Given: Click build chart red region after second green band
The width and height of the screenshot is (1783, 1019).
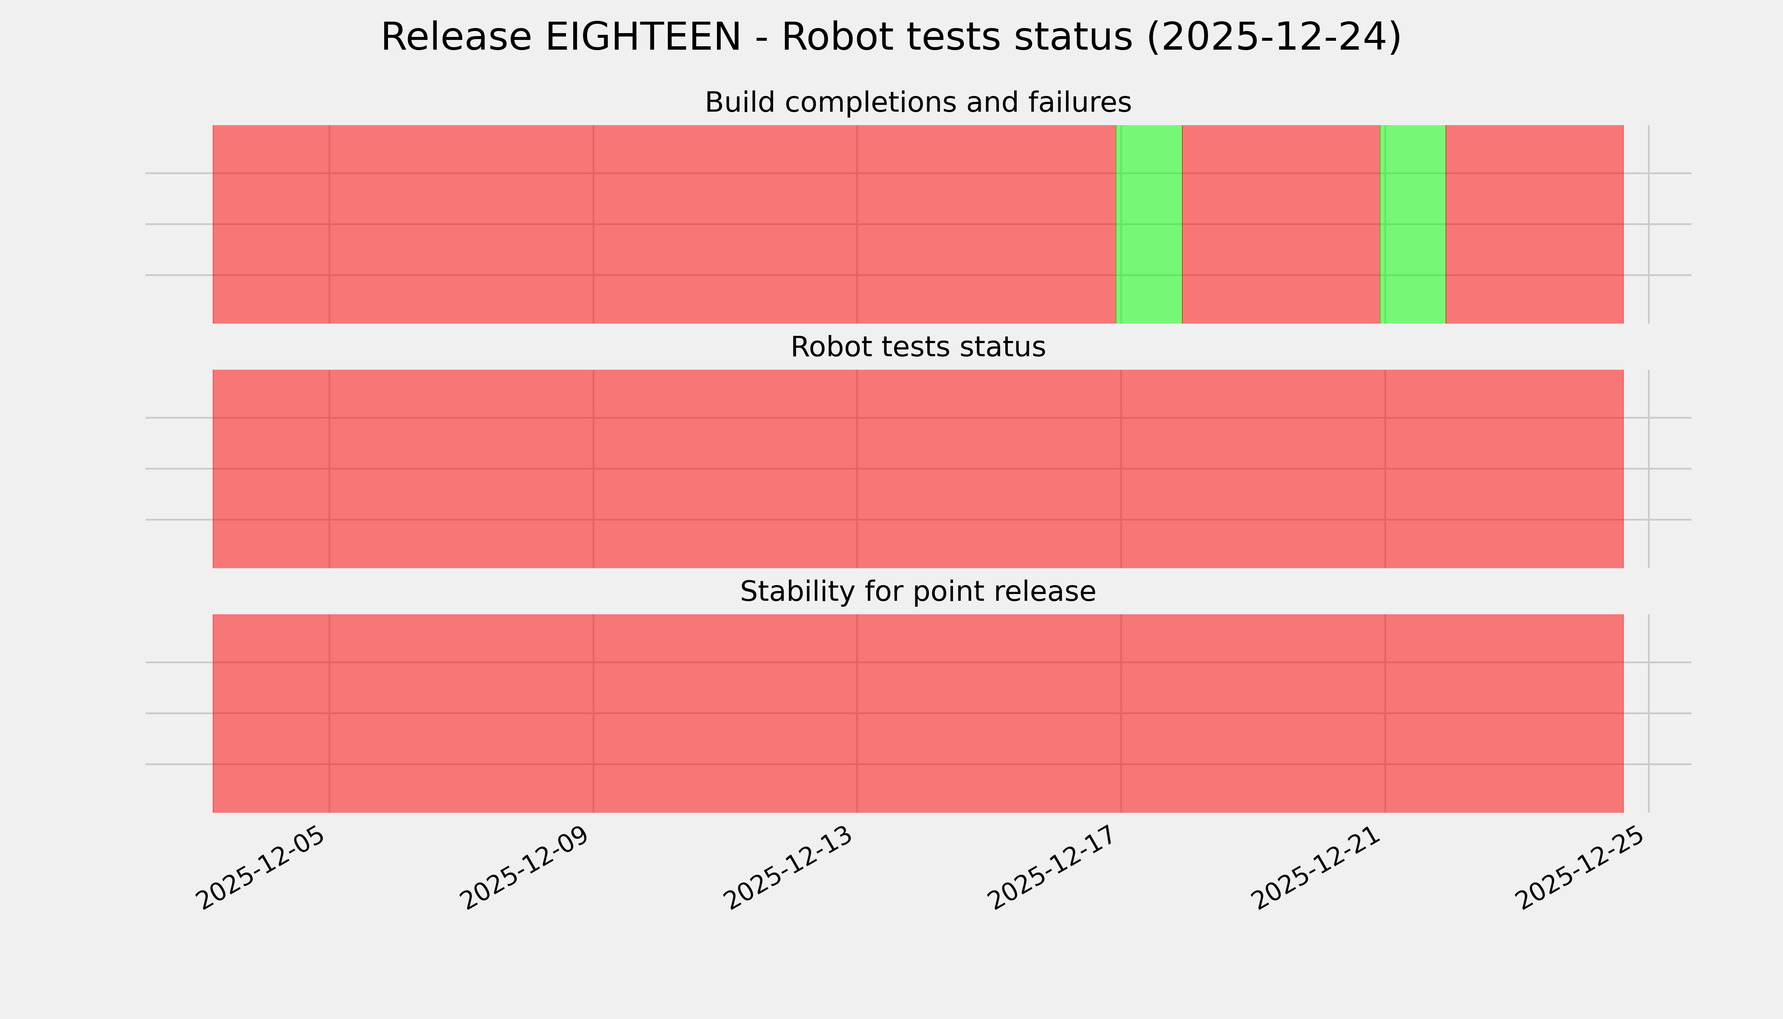Looking at the screenshot, I should 1534,224.
